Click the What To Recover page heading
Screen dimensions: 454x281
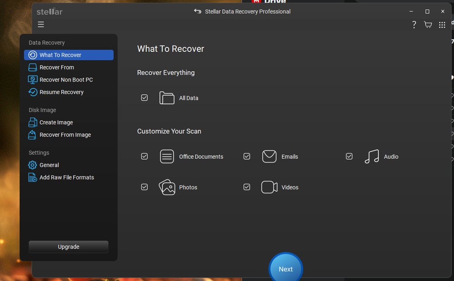(x=171, y=49)
